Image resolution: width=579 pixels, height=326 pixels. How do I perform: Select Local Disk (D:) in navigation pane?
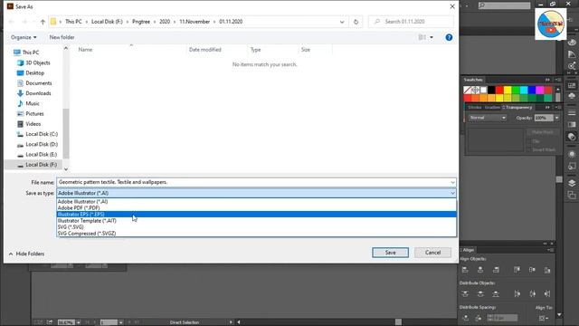coord(42,144)
